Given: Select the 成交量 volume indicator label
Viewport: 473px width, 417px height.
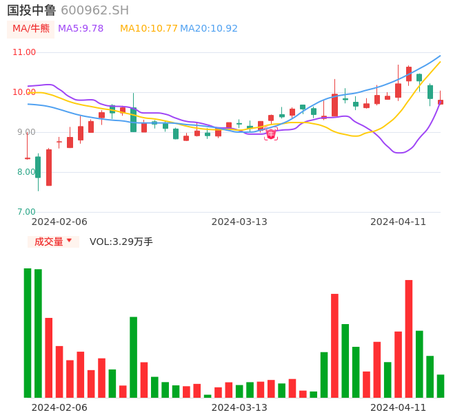Looking at the screenshot, I should tap(48, 242).
